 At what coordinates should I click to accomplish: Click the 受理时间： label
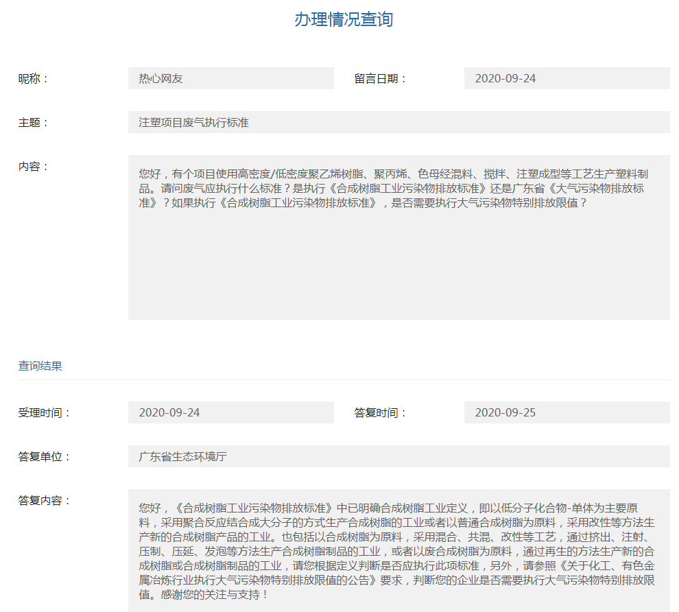tap(44, 413)
